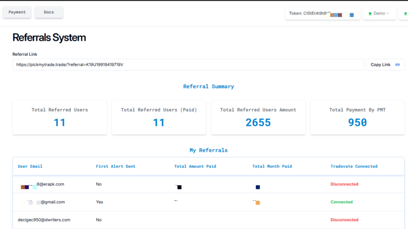Click Disconnected status in the decigec950 row
Image resolution: width=408 pixels, height=229 pixels.
pos(345,220)
